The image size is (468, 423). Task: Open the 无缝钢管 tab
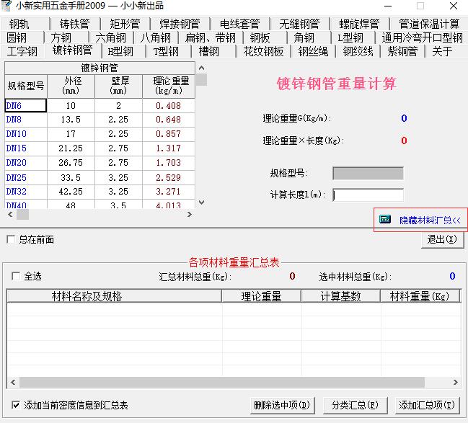[x=300, y=24]
